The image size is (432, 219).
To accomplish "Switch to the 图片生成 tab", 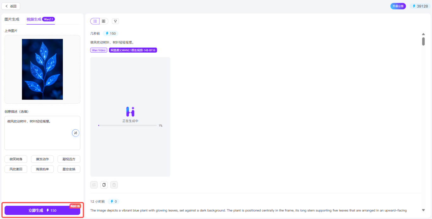I will [x=12, y=19].
